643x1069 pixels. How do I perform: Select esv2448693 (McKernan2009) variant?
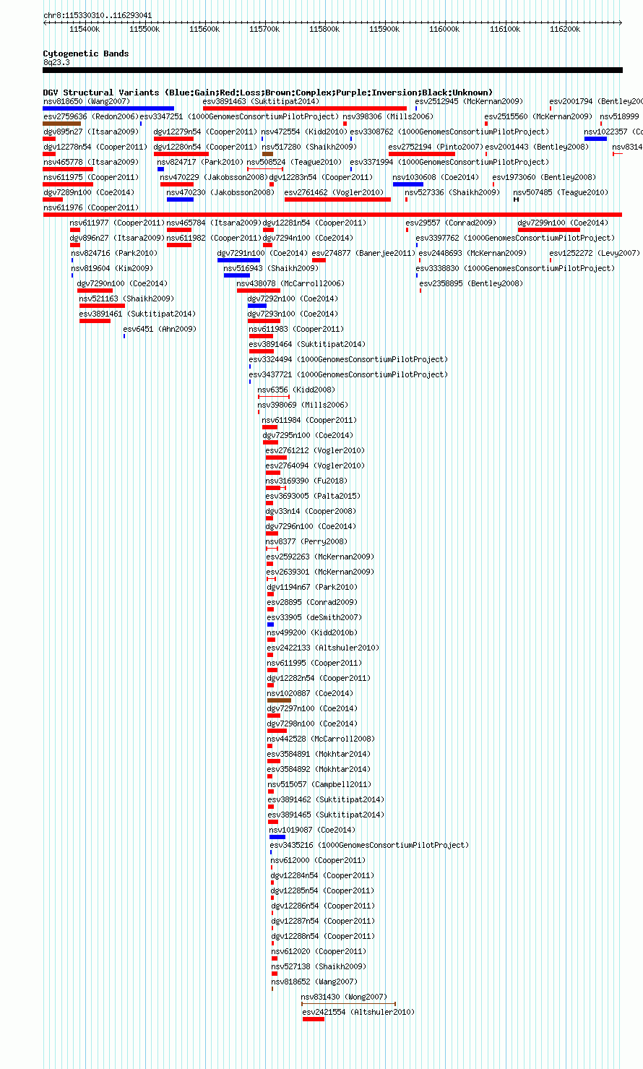(473, 253)
